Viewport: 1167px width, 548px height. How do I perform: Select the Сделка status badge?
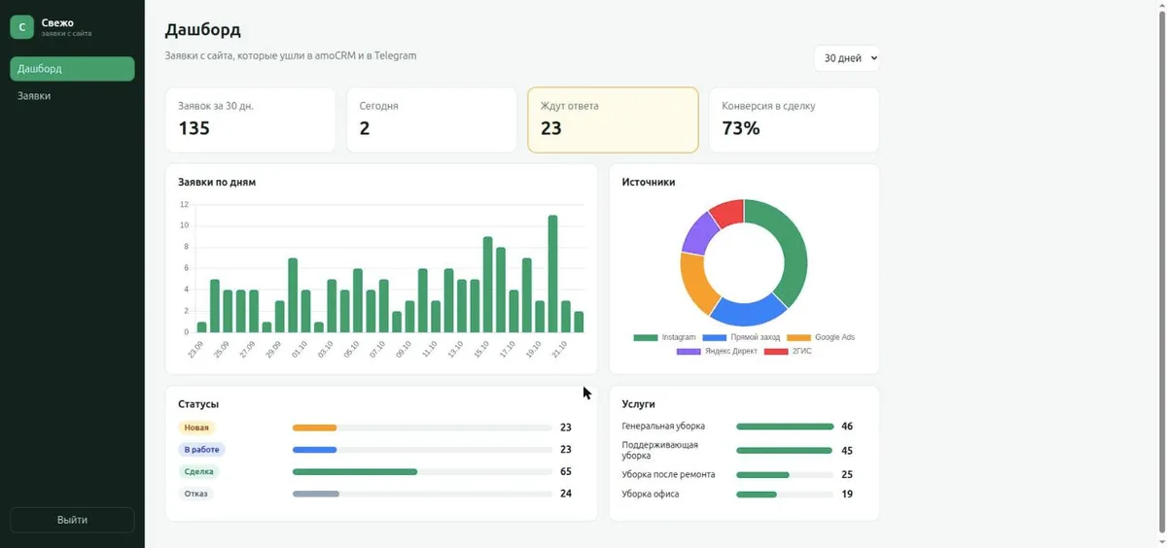(198, 471)
